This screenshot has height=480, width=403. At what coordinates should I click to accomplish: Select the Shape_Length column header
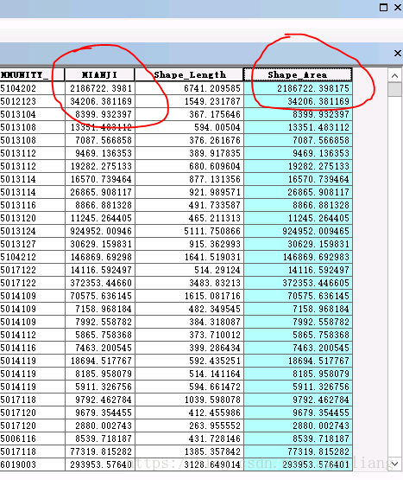pyautogui.click(x=190, y=74)
